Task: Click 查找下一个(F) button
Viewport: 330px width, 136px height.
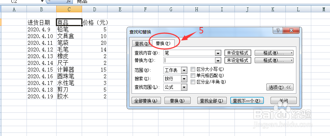Action: 247,100
